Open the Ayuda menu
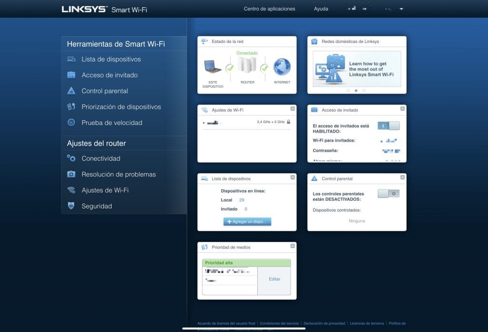 [x=321, y=9]
